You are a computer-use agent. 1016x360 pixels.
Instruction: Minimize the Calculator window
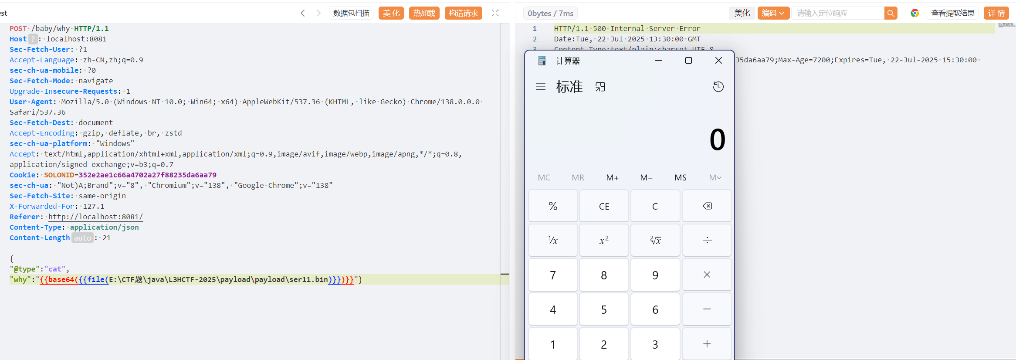(658, 61)
